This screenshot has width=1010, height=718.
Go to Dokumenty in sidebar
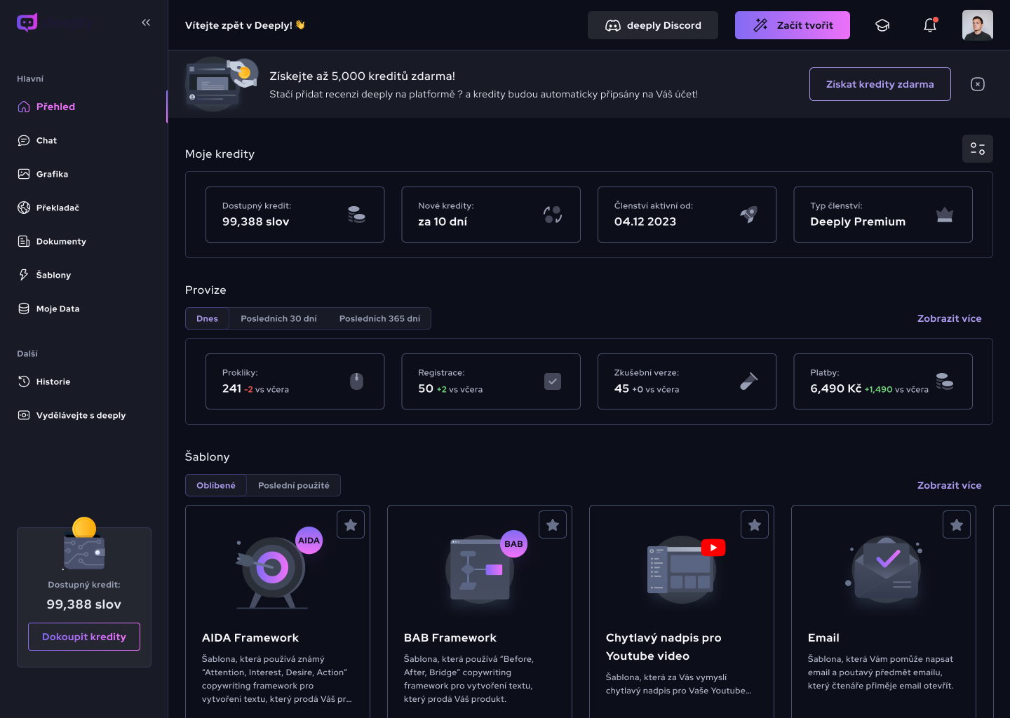(61, 241)
